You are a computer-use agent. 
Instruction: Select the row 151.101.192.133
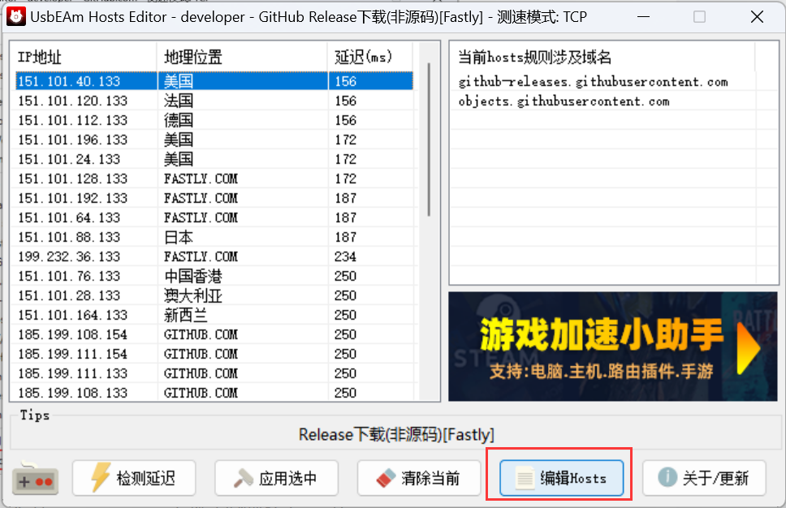pyautogui.click(x=214, y=198)
